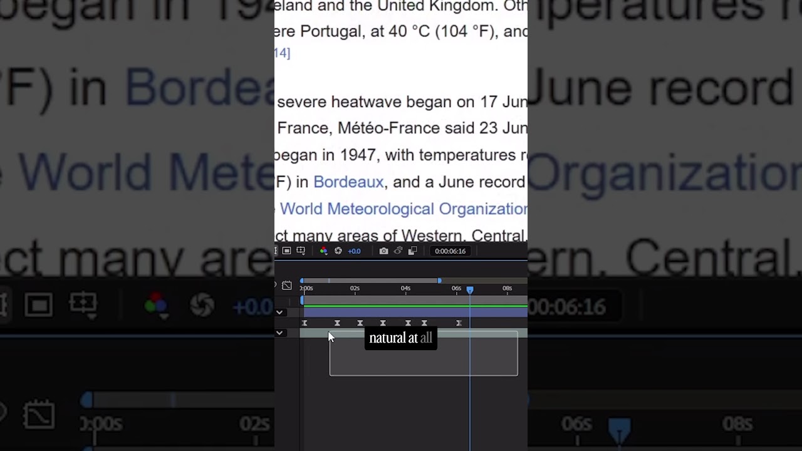Screen dimensions: 802x451
Task: Click the word "Météo-France" in the article
Action: point(389,128)
